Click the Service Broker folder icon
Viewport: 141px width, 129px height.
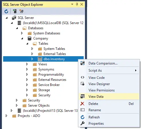[35, 85]
